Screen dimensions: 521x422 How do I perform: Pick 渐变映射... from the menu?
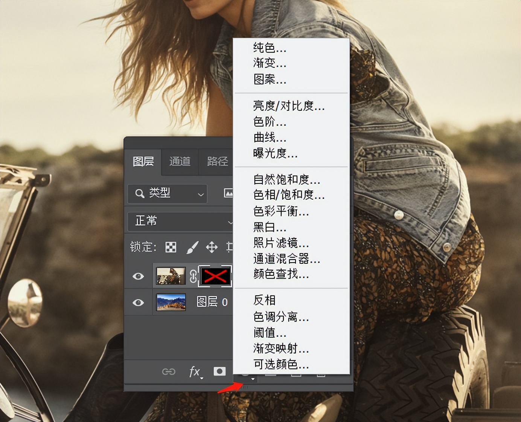point(281,349)
